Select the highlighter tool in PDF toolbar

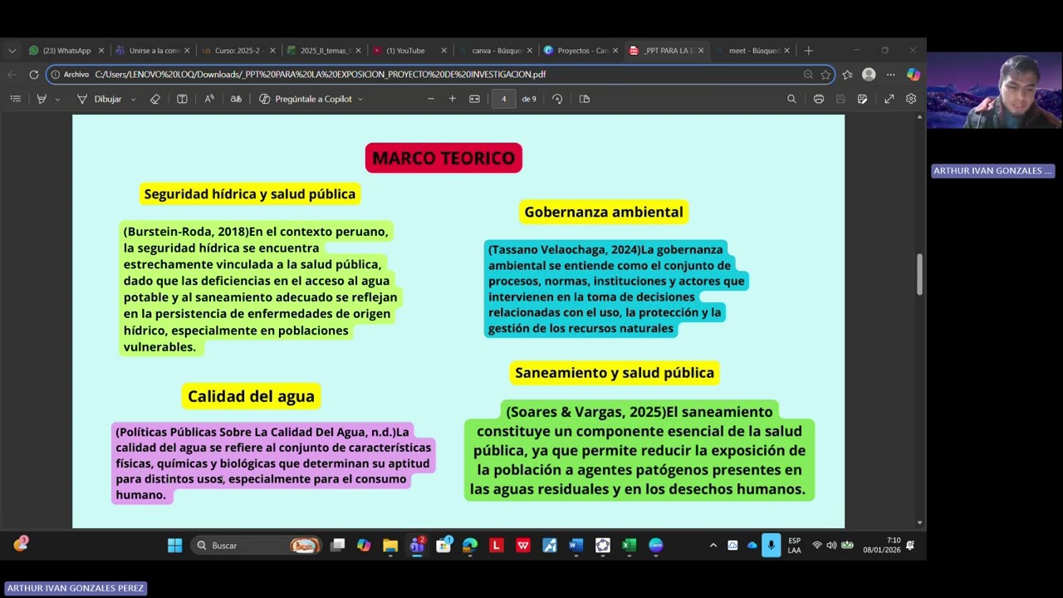(x=42, y=99)
